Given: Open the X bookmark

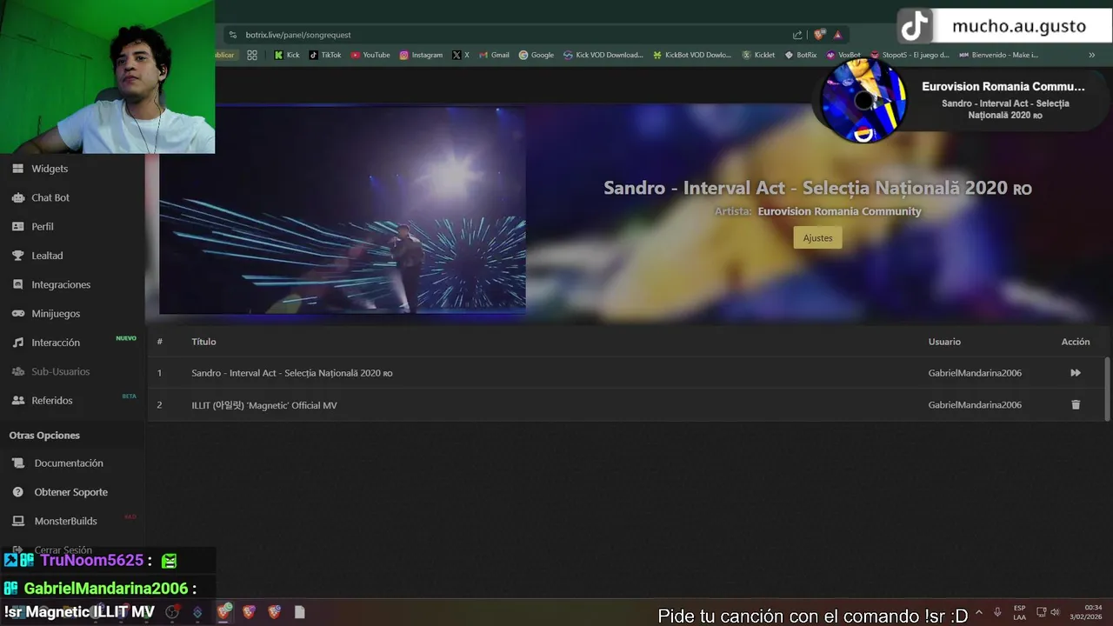Looking at the screenshot, I should [x=461, y=55].
